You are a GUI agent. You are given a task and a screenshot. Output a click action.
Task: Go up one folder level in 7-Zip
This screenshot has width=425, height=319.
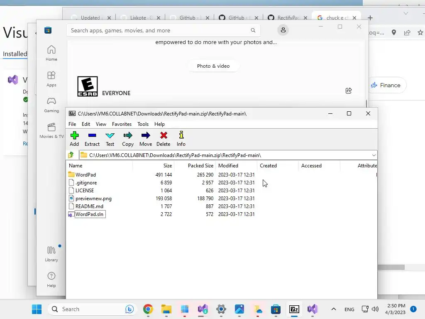[71, 155]
